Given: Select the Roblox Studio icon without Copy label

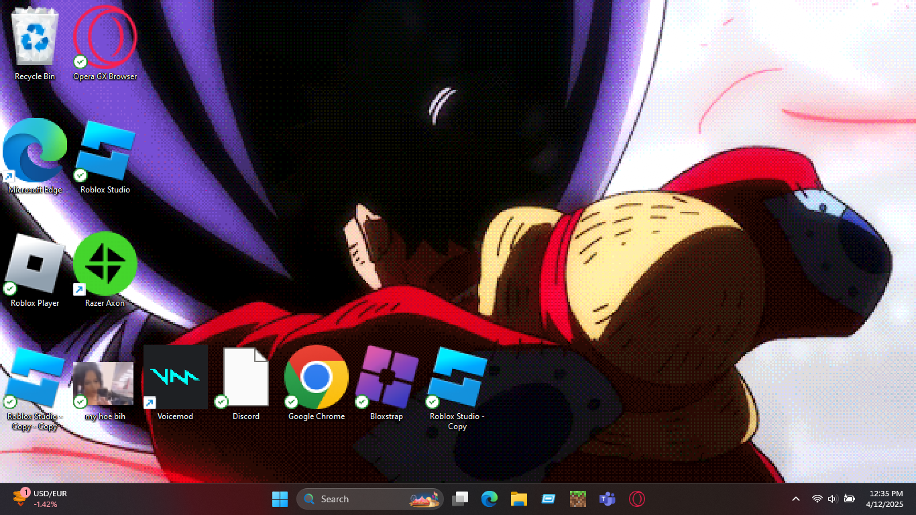Looking at the screenshot, I should 105,157.
